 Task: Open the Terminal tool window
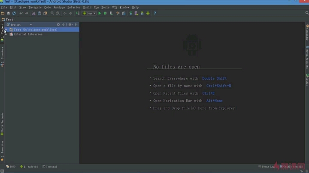pyautogui.click(x=50, y=167)
